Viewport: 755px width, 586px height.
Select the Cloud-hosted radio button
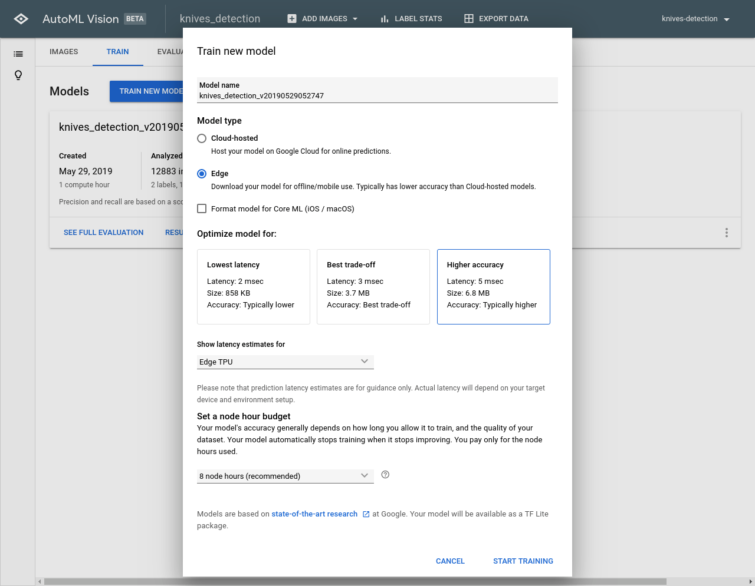pos(202,138)
